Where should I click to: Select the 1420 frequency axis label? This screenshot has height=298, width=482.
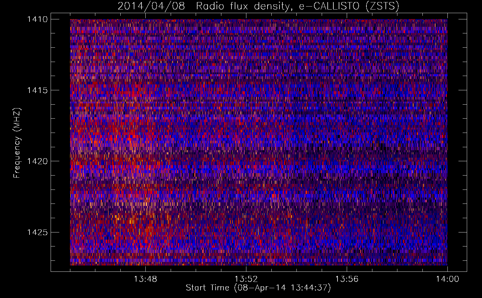(38, 161)
